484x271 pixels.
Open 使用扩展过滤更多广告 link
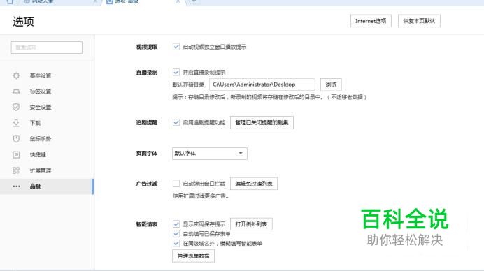click(201, 196)
